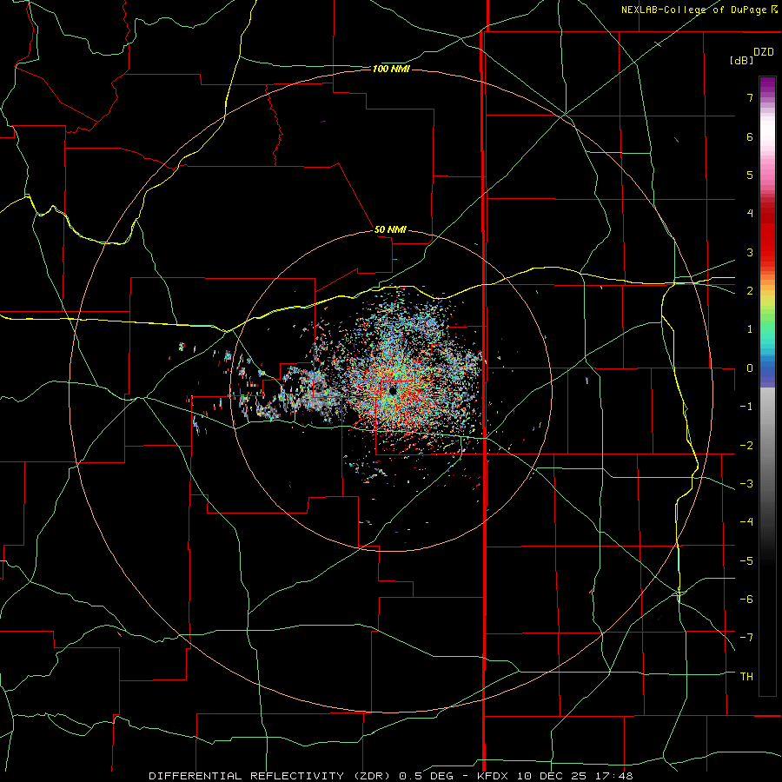Click the 7 value on color scale

click(750, 97)
